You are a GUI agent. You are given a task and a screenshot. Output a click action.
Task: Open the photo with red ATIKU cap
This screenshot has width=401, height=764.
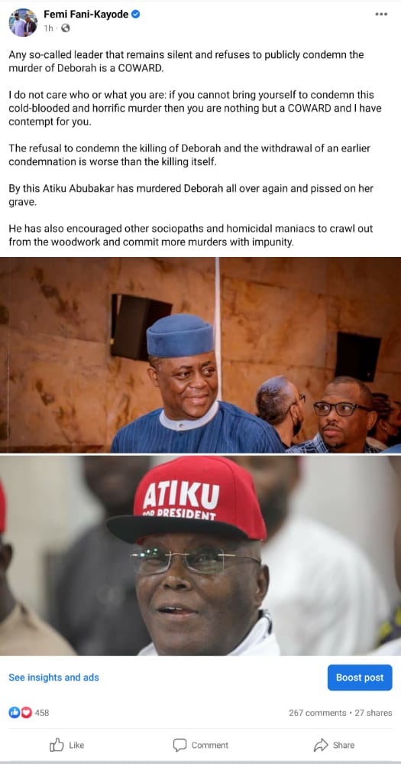coord(200,555)
